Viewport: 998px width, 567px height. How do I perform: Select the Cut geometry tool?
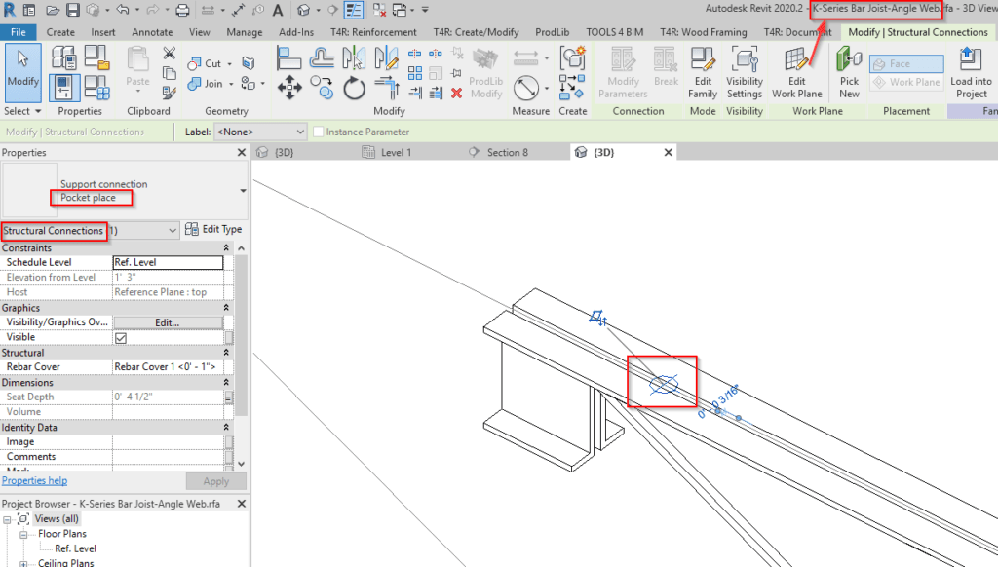tap(205, 63)
